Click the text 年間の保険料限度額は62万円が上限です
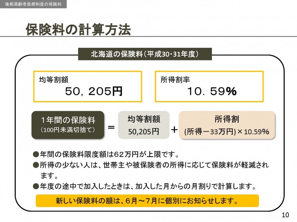 [109, 154]
